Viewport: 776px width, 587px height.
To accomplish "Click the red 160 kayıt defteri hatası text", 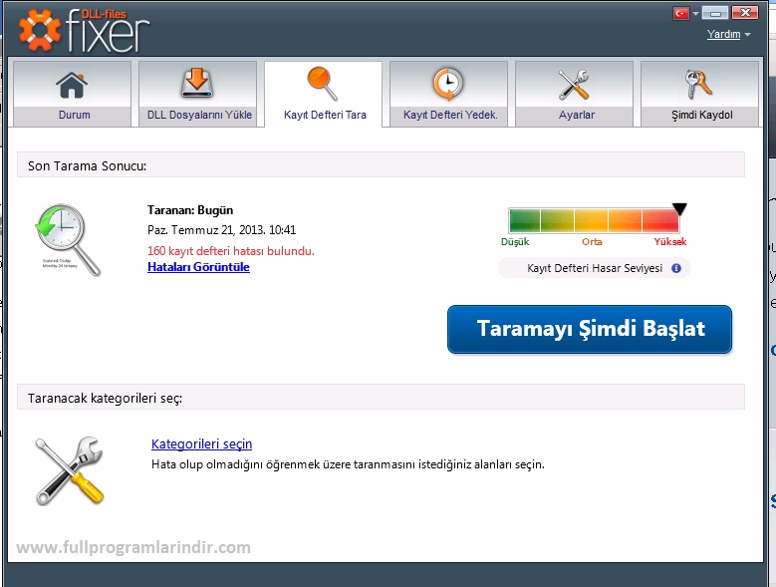I will (230, 251).
